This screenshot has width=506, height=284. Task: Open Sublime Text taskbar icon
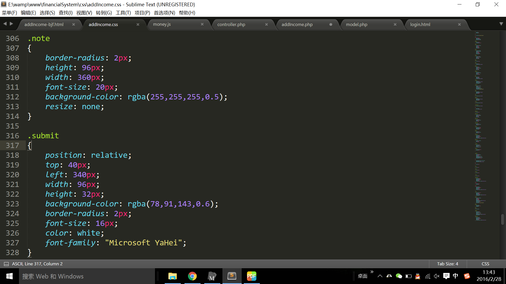(232, 276)
